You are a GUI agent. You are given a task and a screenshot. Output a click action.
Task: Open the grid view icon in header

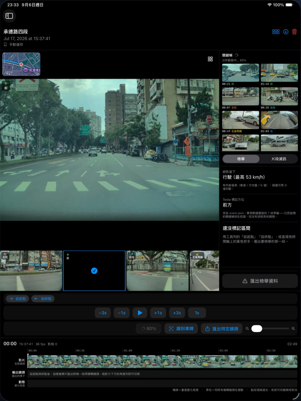(276, 32)
